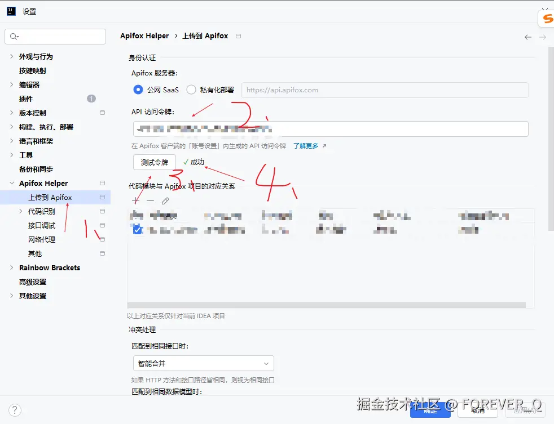Expand the 其他设置 section
554x424 pixels.
coord(11,296)
